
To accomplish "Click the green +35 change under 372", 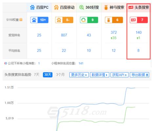I will [x=114, y=38].
